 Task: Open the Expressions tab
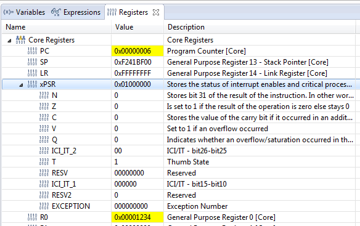point(76,12)
